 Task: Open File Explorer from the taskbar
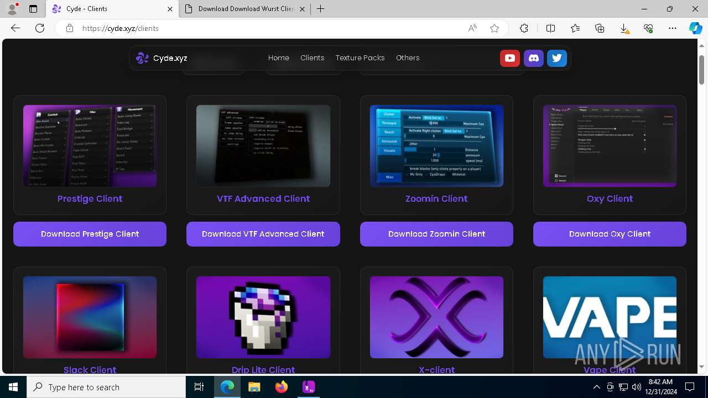click(x=254, y=387)
